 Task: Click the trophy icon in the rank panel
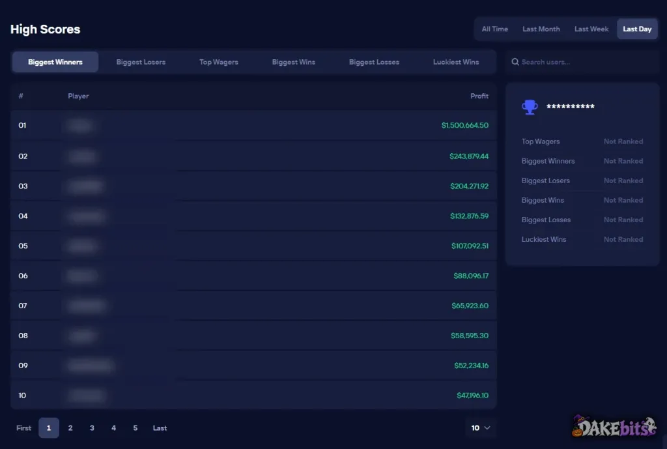click(x=530, y=107)
